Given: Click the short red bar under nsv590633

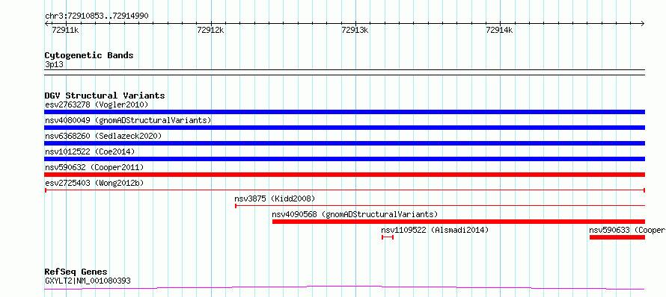Looking at the screenshot, I should 617,237.
